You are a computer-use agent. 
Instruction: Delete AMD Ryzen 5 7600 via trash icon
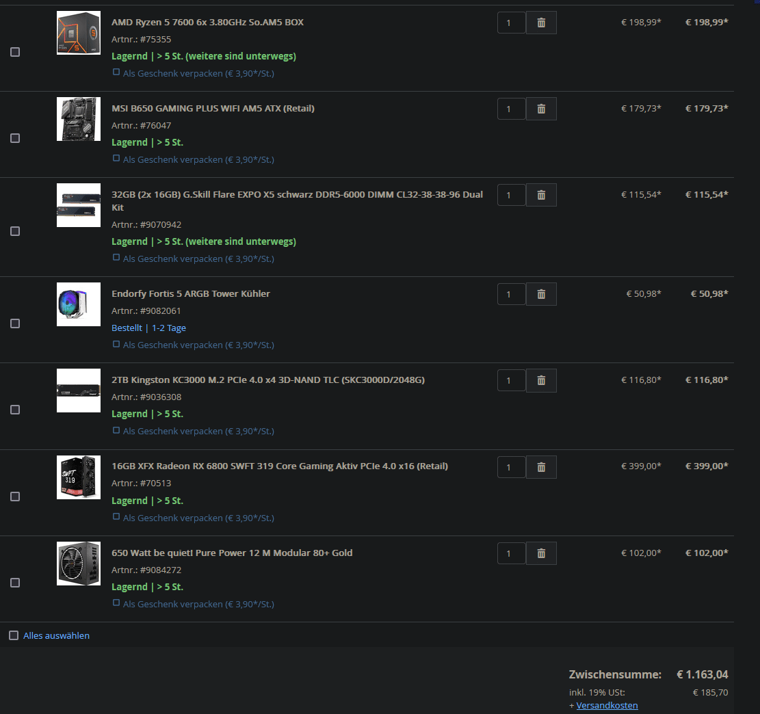[541, 23]
